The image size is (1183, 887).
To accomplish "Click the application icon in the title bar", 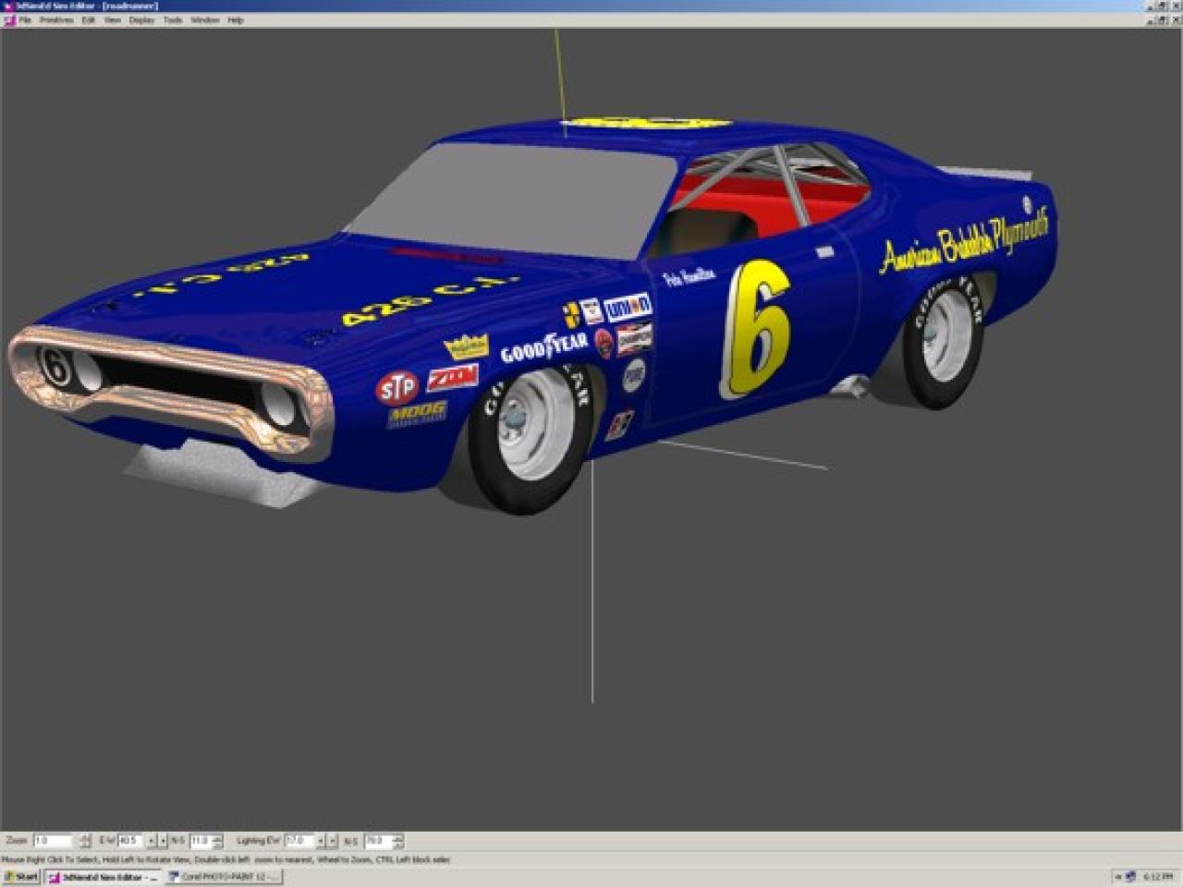I will click(8, 6).
